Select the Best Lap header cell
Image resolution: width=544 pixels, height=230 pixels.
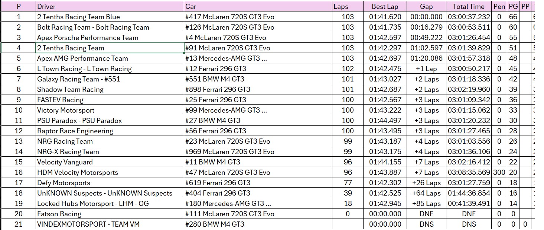385,6
